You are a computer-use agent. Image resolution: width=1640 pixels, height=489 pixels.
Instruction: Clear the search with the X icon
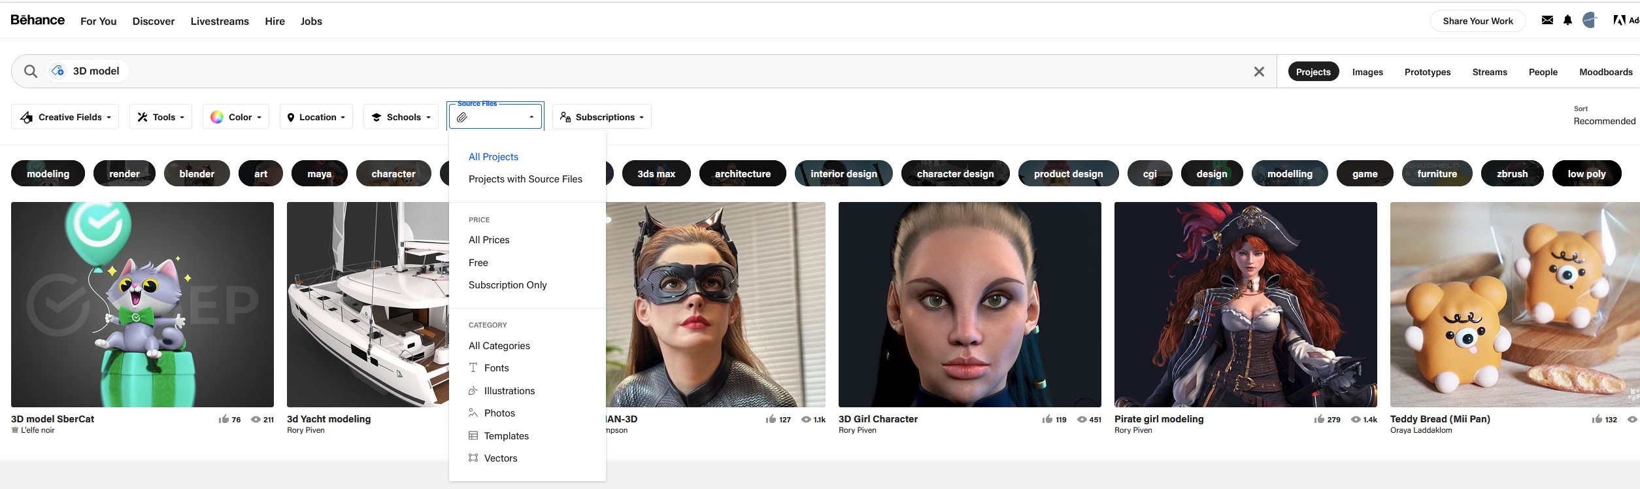pyautogui.click(x=1259, y=72)
